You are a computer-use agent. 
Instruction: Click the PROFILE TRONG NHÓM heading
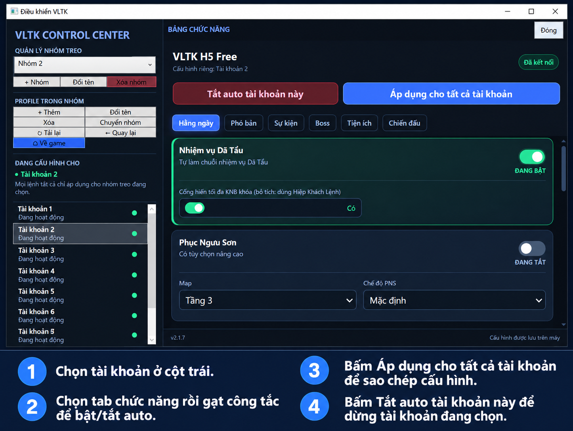pos(50,101)
